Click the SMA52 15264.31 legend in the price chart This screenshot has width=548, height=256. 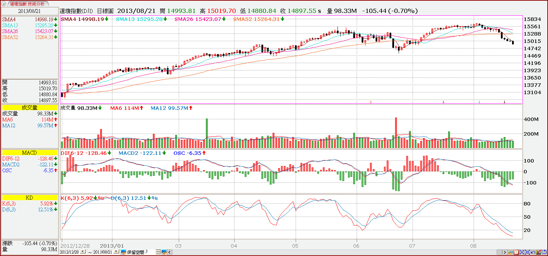(x=259, y=19)
